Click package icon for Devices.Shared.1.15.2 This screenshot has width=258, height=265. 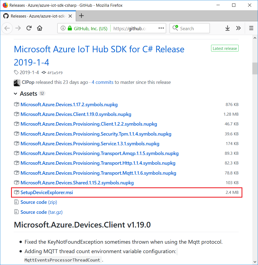pyautogui.click(x=16, y=183)
